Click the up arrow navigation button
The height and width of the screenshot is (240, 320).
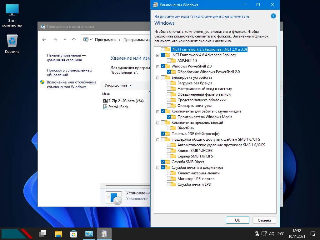74,40
